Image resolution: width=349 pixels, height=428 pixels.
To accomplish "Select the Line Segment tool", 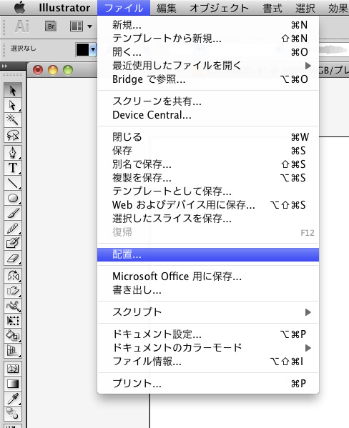I will click(x=13, y=183).
